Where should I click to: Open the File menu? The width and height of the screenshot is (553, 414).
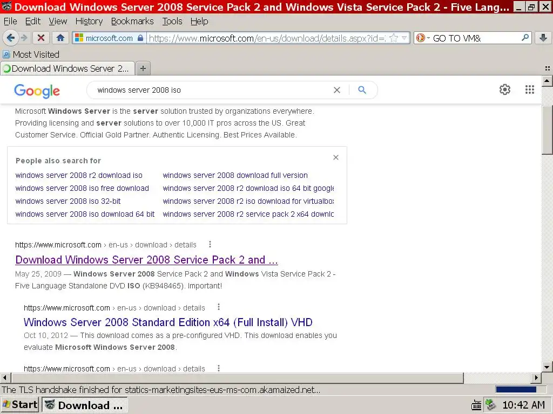(10, 22)
